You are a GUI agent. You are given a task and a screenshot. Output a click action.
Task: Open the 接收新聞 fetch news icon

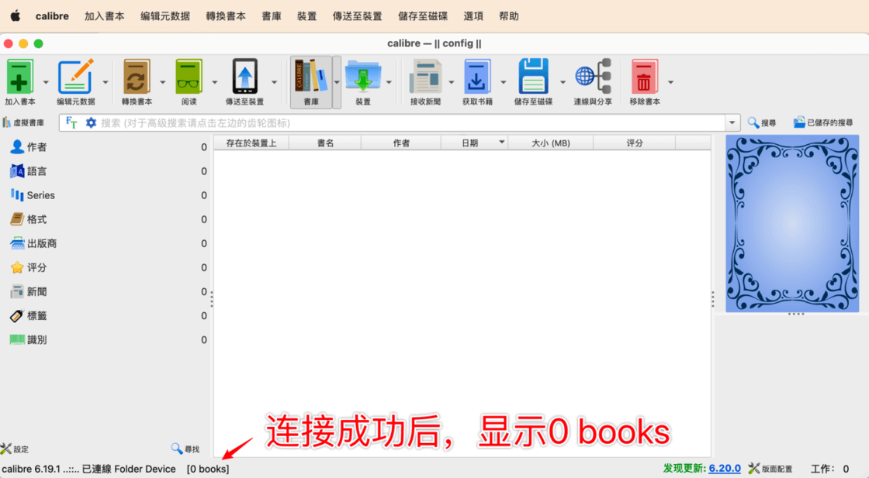click(x=425, y=77)
